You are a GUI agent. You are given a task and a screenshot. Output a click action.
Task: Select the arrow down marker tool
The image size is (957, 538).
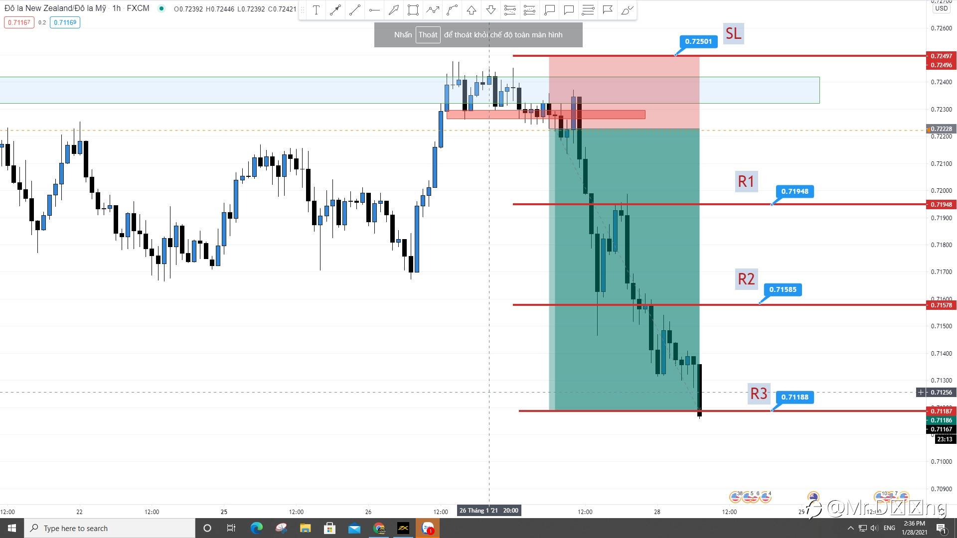click(491, 10)
